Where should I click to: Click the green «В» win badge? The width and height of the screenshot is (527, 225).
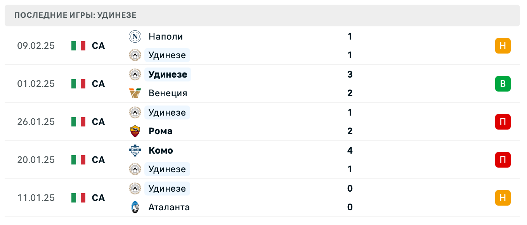point(503,84)
